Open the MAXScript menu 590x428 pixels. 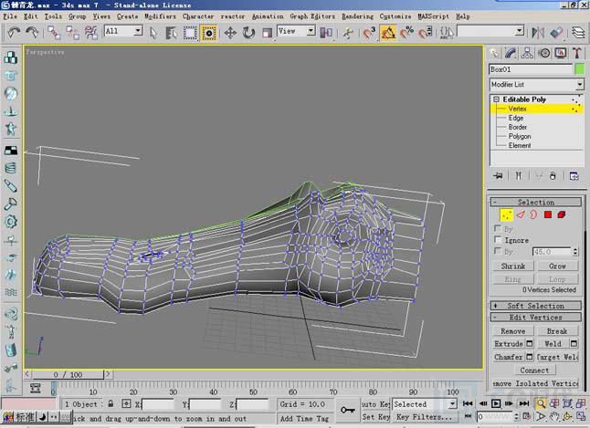click(433, 16)
